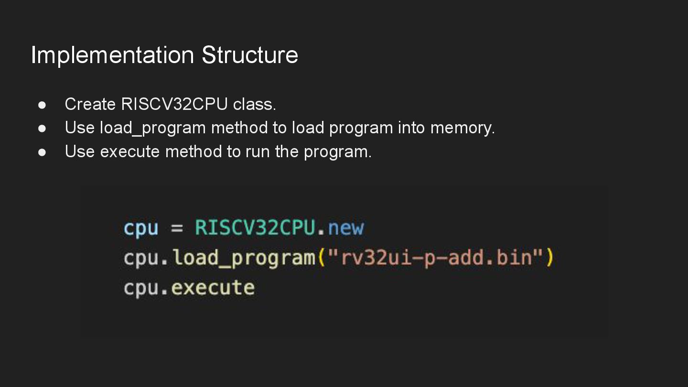Image resolution: width=688 pixels, height=387 pixels.
Task: Click 'cpu' at start of last code line
Action: click(140, 289)
